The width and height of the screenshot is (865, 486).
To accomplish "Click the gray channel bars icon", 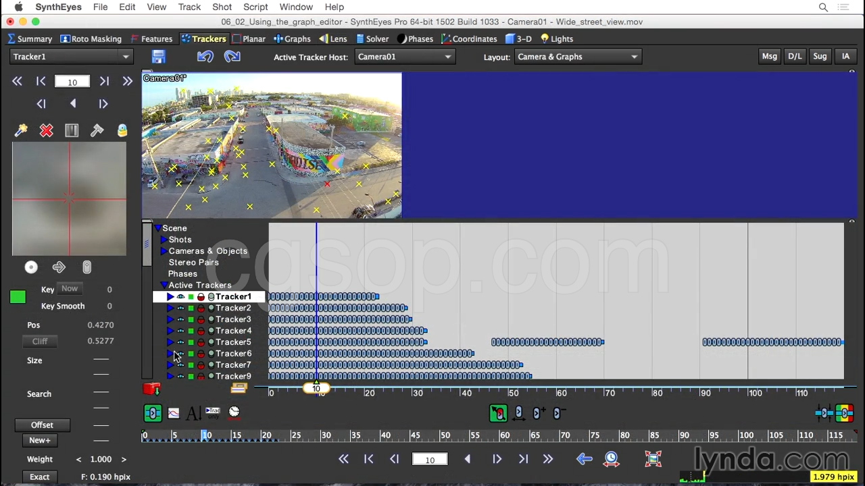I will tap(72, 130).
